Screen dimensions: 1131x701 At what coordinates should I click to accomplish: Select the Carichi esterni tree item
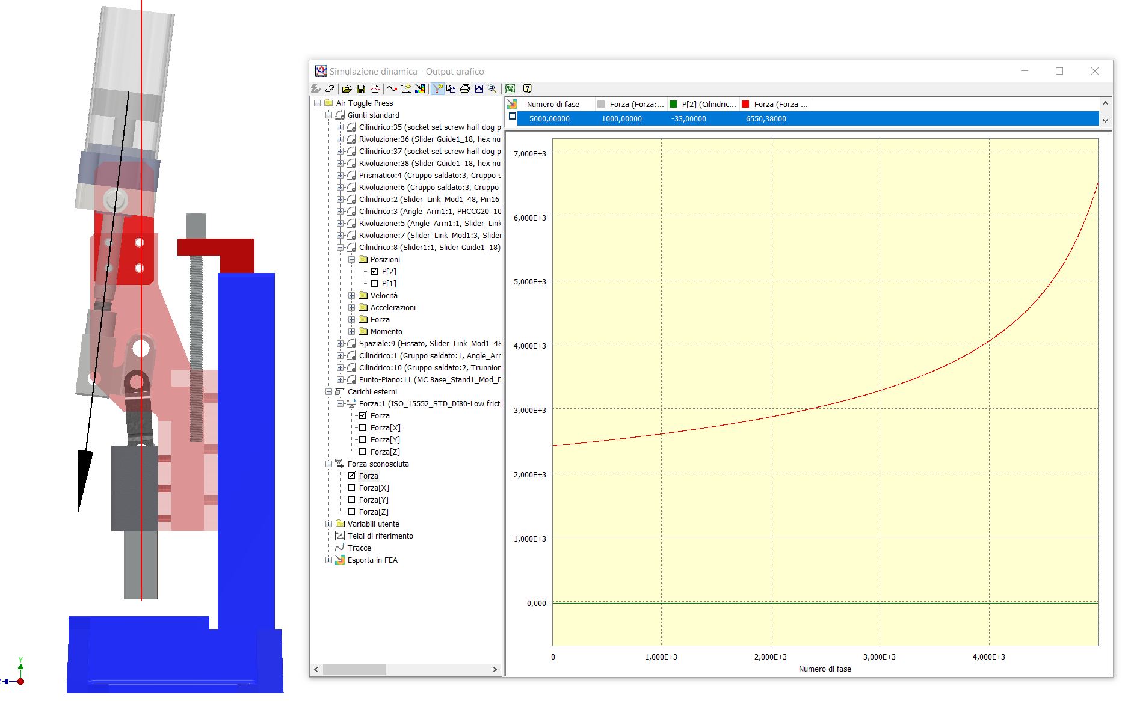click(372, 391)
